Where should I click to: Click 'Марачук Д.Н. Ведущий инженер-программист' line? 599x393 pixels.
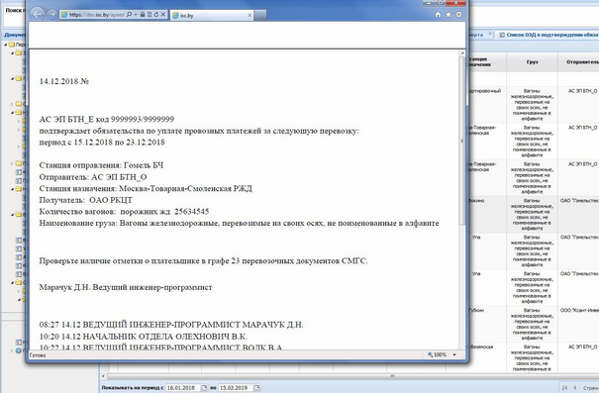[126, 287]
